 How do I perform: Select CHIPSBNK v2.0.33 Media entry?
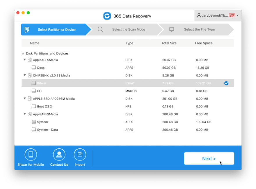tap(128, 75)
